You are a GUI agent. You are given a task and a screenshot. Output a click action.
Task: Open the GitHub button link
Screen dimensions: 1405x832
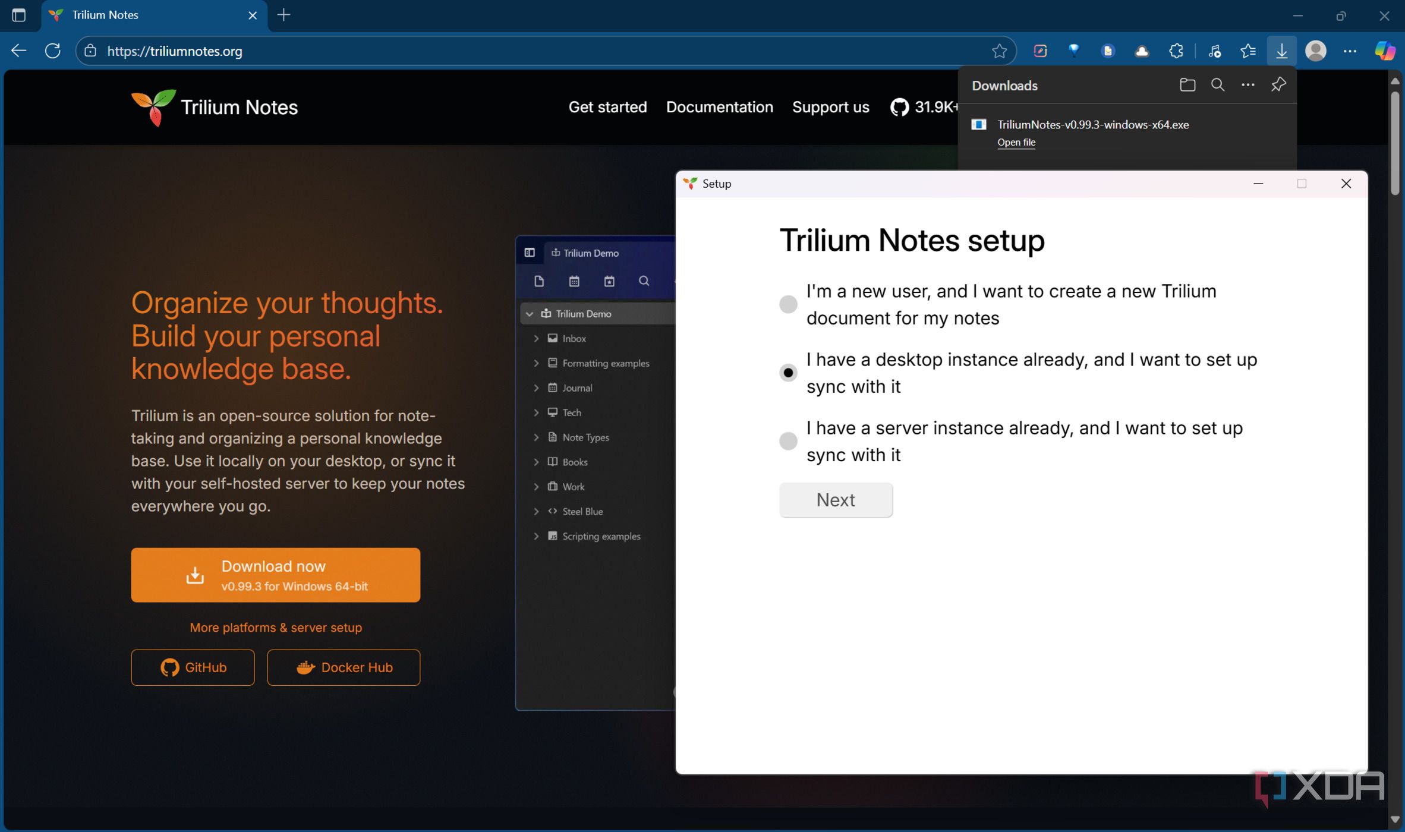tap(193, 667)
